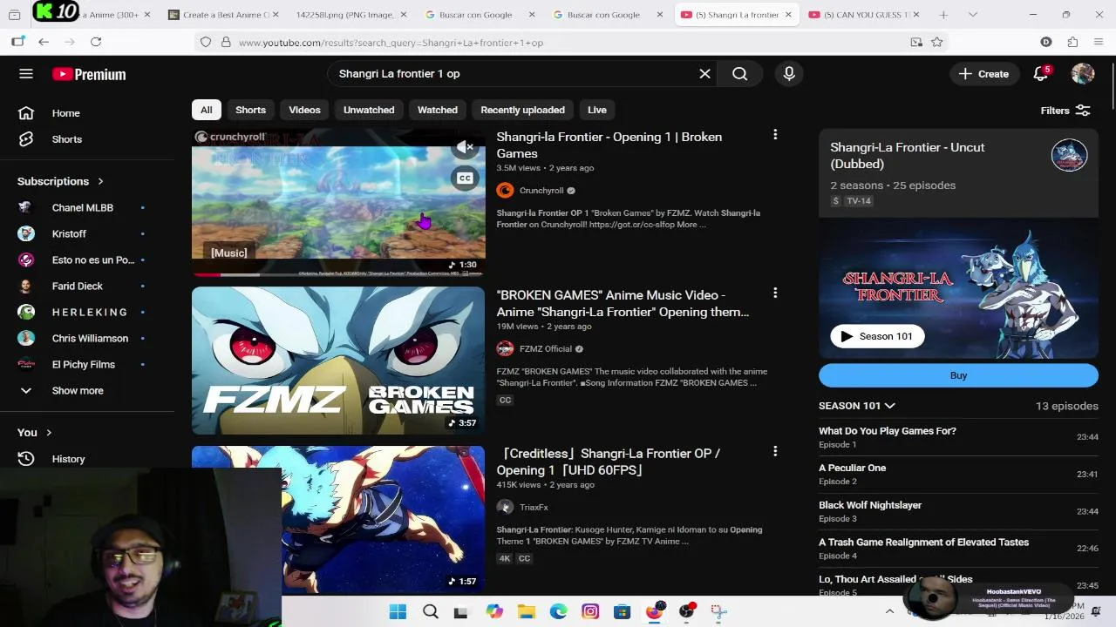Select the Live filter chip
This screenshot has height=627, width=1116.
597,110
